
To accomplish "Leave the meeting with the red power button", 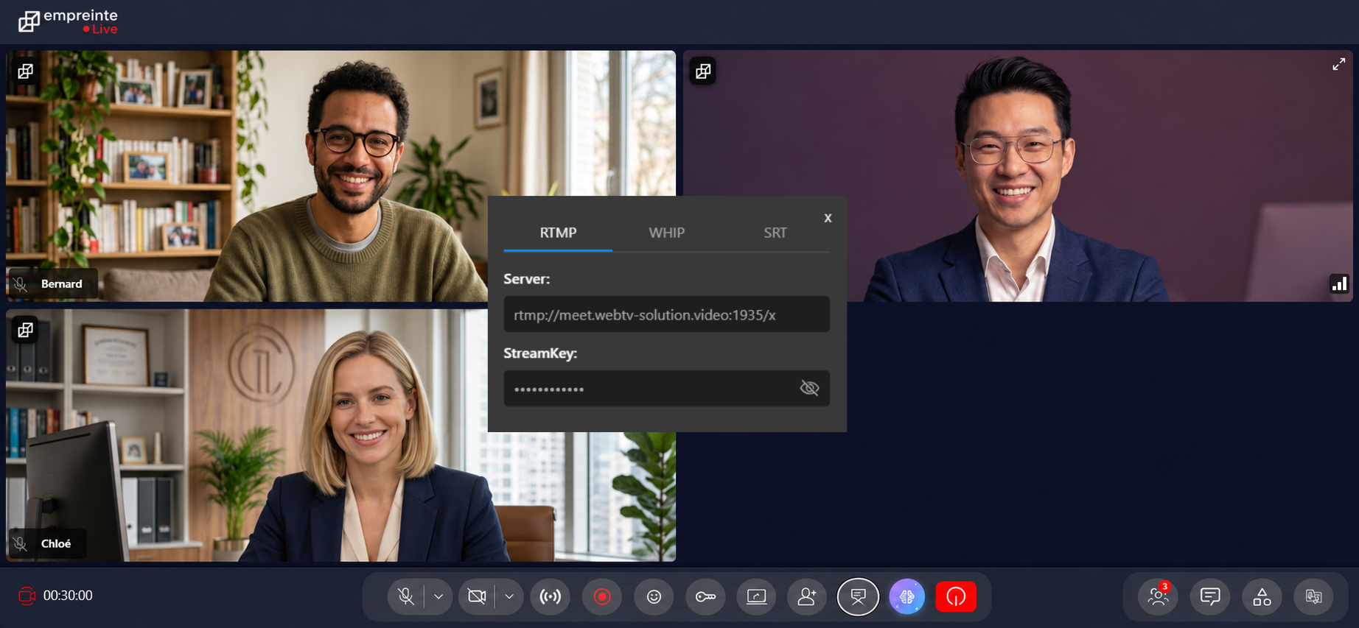I will coord(956,596).
